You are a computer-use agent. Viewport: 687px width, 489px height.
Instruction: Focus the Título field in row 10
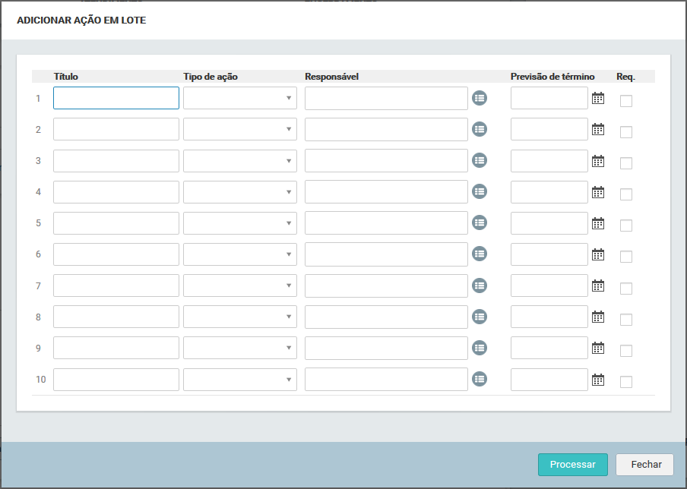116,380
